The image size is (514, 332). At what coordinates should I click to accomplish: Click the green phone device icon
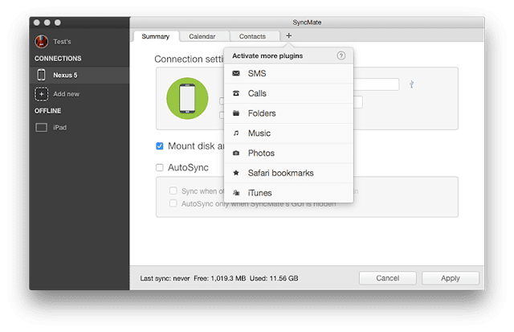point(186,98)
